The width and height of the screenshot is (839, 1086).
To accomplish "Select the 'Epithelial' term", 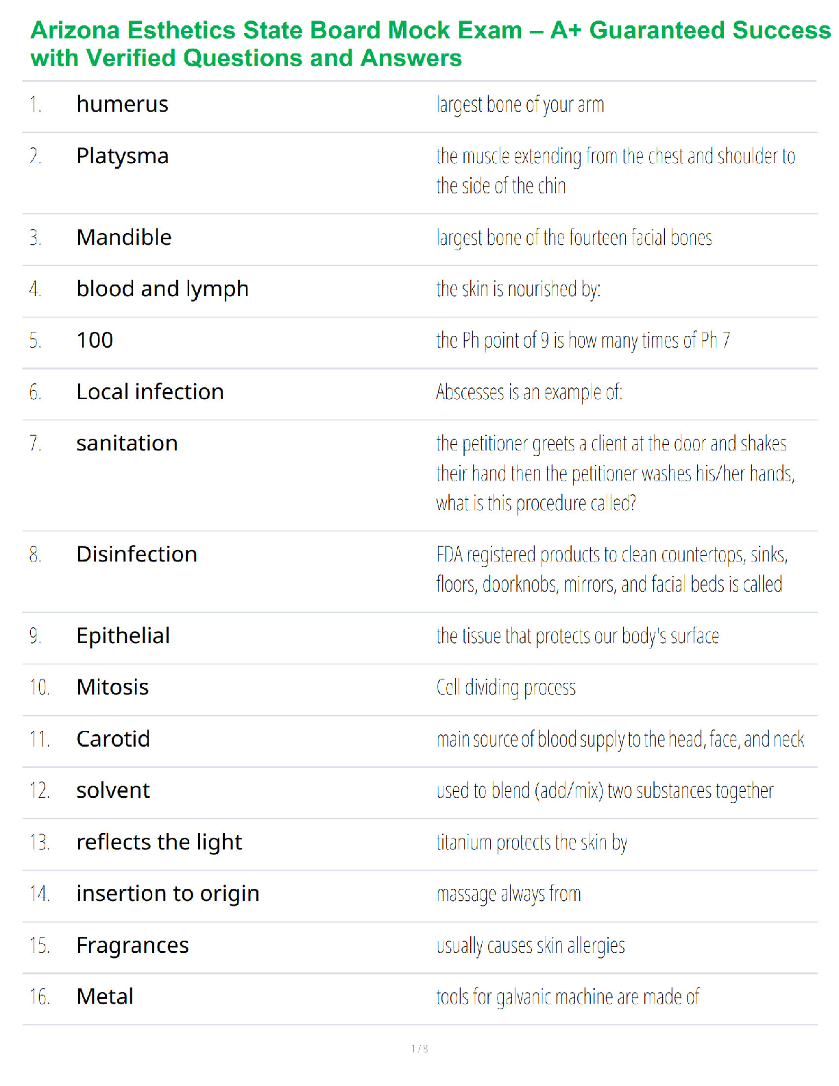I will point(123,636).
